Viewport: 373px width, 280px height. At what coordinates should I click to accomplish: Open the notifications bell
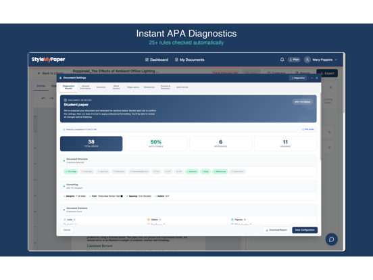tap(282, 60)
